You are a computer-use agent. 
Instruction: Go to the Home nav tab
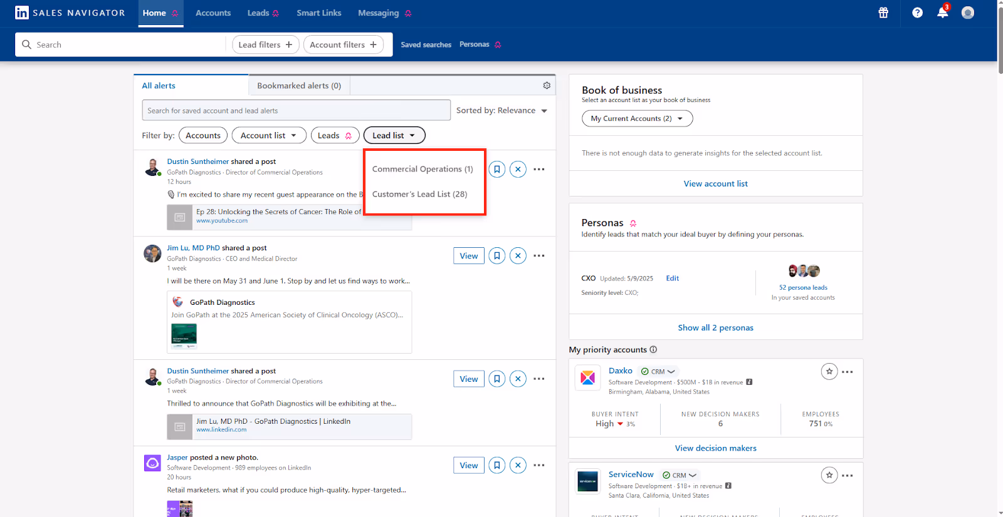(x=160, y=13)
